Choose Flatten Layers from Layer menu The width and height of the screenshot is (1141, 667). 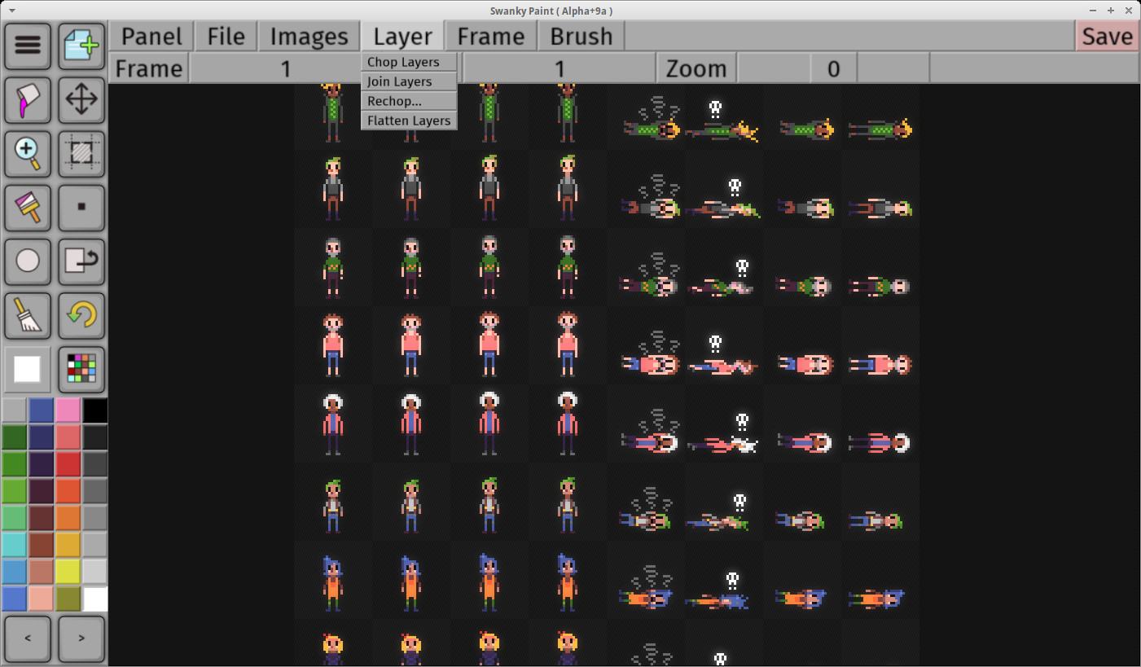(408, 121)
